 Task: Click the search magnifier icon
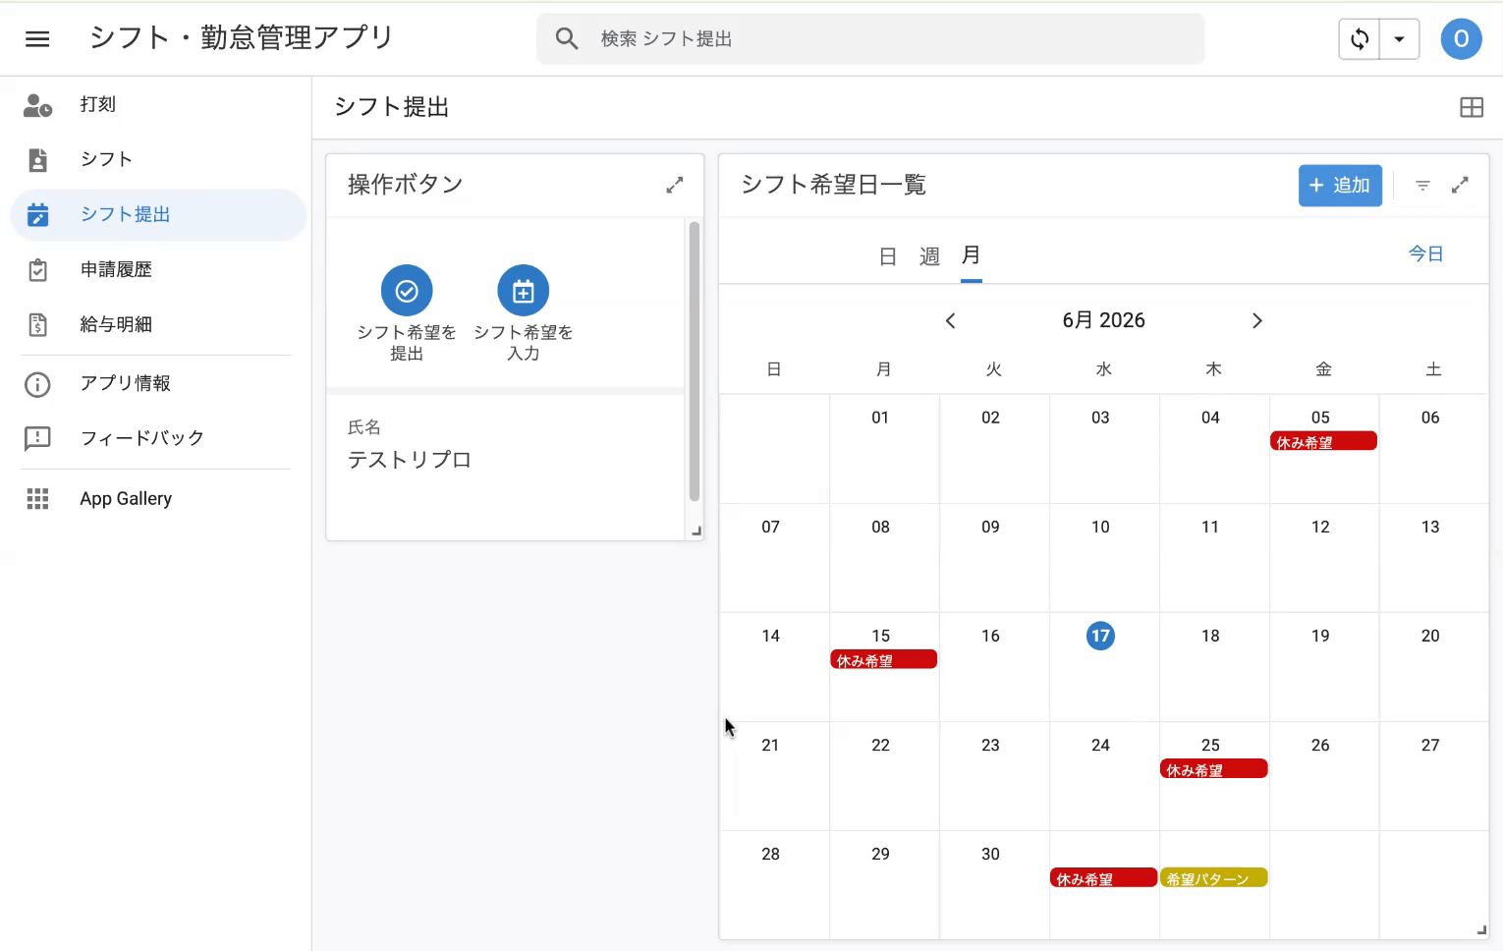pos(567,38)
